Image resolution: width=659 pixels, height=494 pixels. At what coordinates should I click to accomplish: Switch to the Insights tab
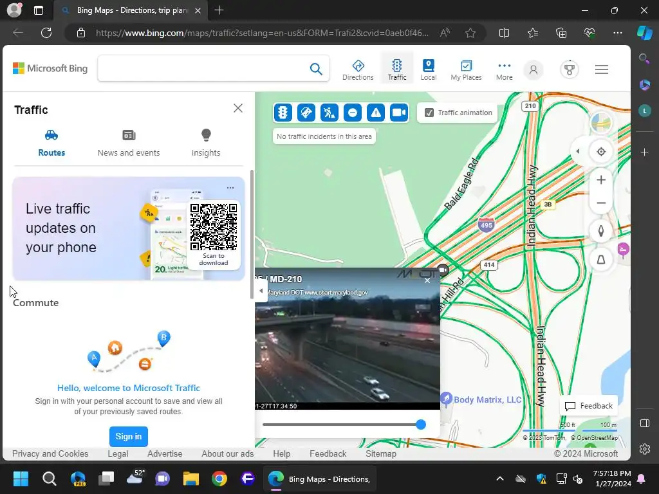point(205,143)
